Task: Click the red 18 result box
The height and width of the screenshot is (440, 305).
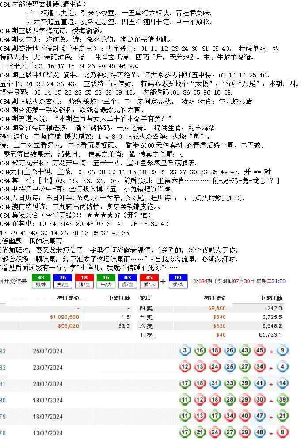Action: tap(84, 281)
